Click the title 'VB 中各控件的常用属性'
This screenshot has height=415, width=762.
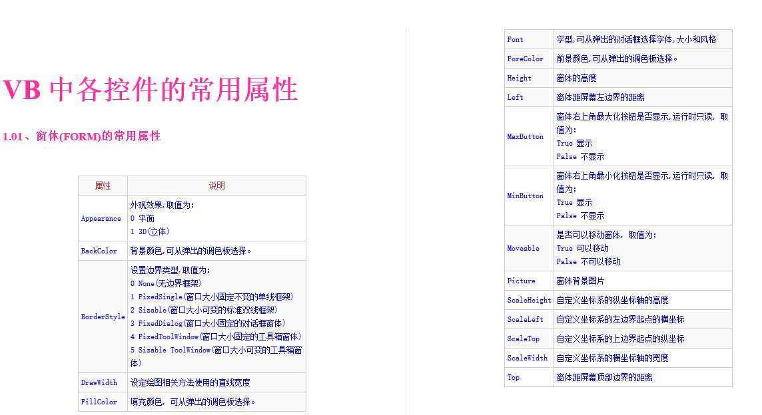tap(150, 90)
